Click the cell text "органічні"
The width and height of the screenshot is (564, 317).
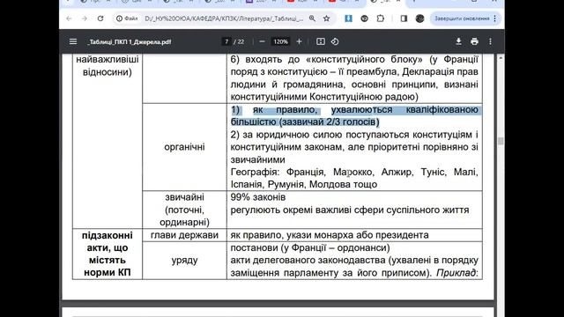pos(184,147)
